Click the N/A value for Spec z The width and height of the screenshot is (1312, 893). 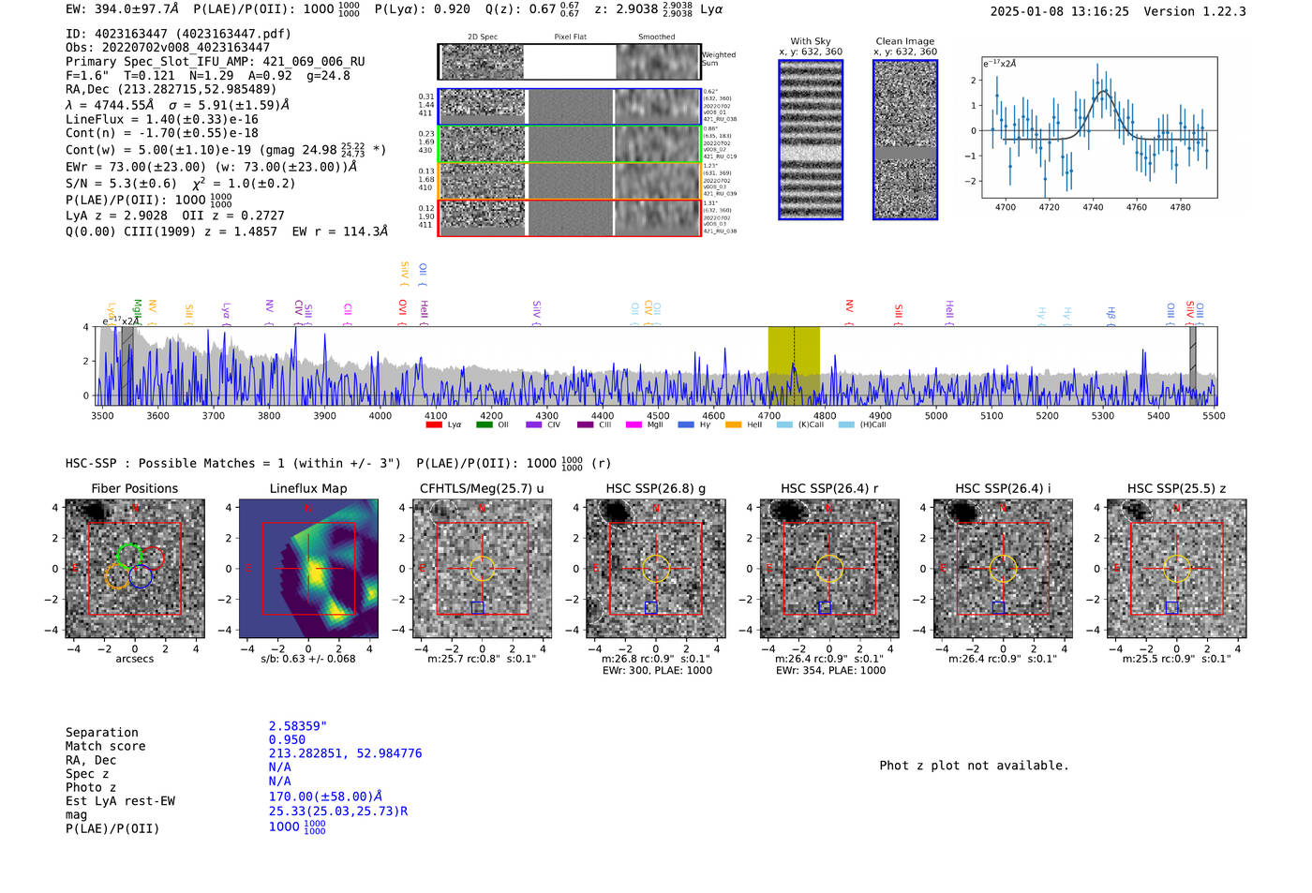[280, 767]
